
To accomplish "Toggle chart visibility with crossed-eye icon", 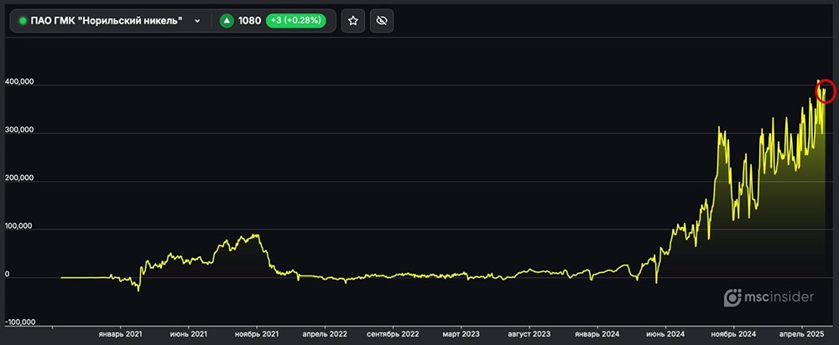I will click(382, 21).
